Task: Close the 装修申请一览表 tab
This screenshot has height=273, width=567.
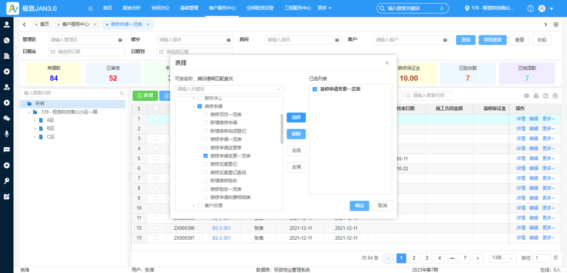Action: click(x=148, y=24)
